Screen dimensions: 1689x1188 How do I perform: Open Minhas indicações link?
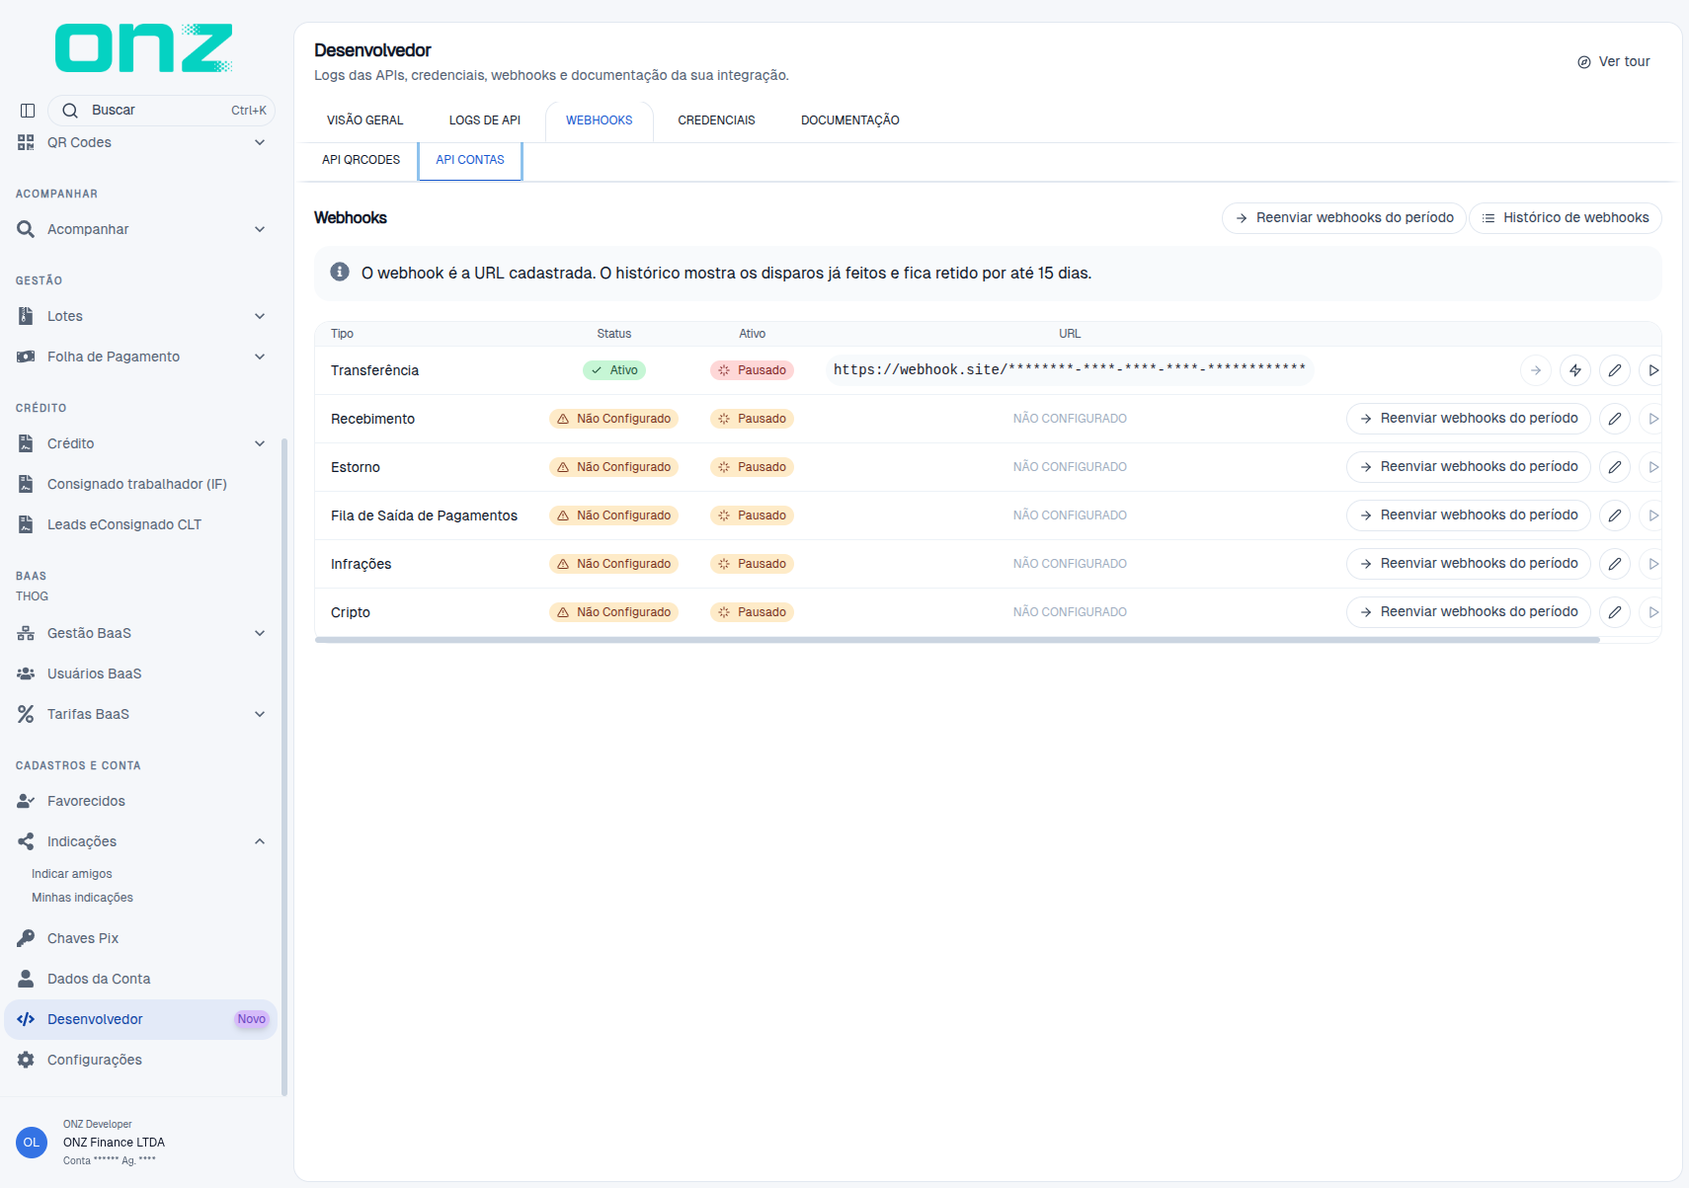coord(82,898)
